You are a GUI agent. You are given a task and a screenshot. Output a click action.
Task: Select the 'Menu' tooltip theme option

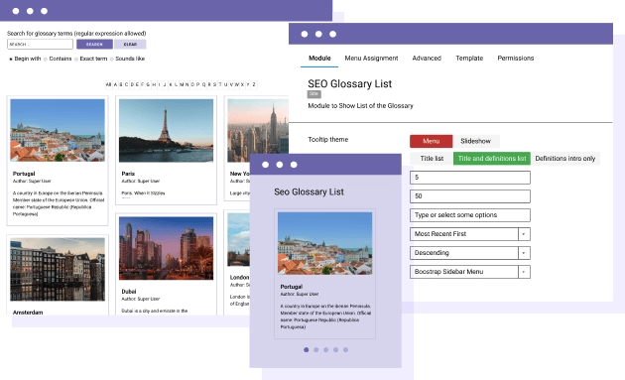431,141
